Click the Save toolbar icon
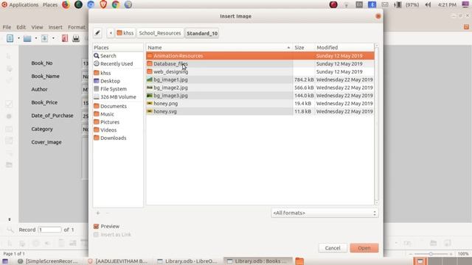 tap(44, 38)
